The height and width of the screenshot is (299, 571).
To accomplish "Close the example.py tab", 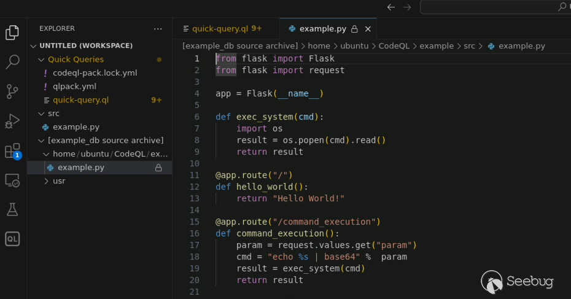I will pyautogui.click(x=368, y=29).
